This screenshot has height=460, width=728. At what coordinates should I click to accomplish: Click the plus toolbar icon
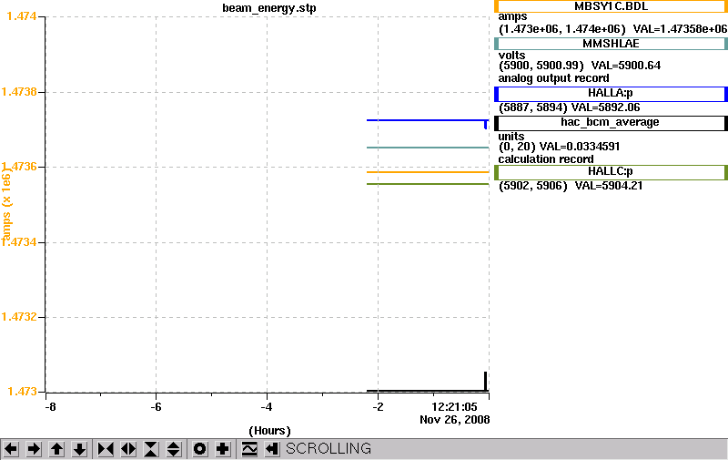pyautogui.click(x=222, y=449)
